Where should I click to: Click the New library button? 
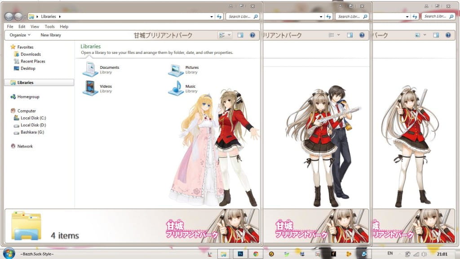pyautogui.click(x=51, y=35)
